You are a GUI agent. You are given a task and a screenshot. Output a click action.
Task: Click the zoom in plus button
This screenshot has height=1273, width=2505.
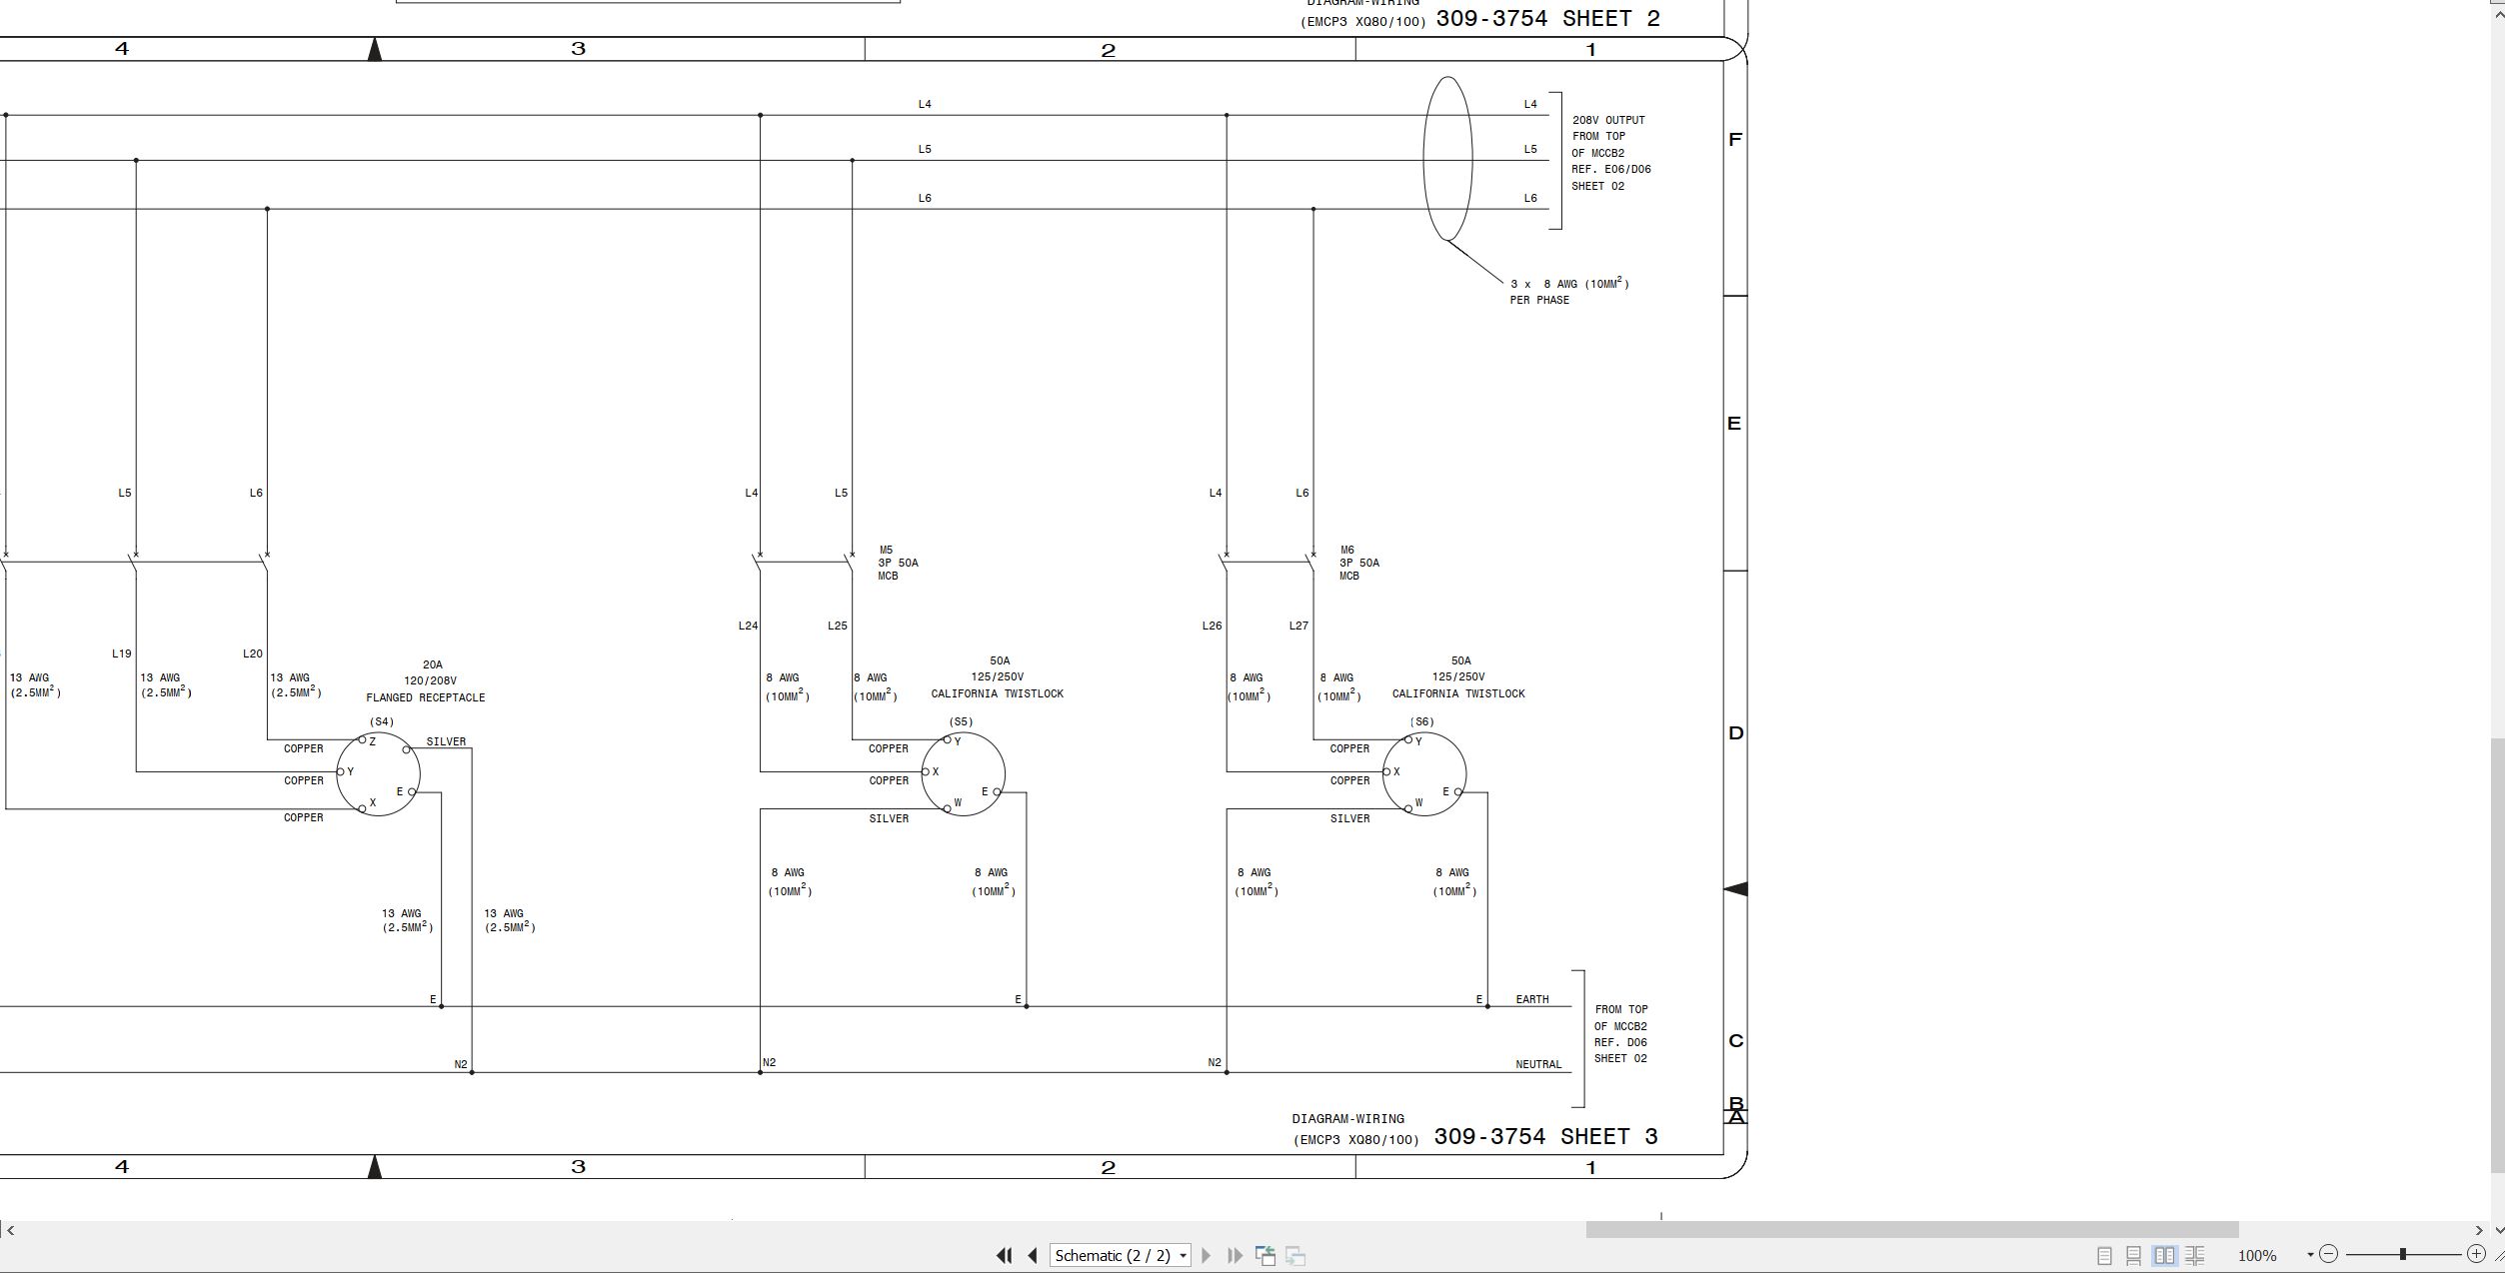tap(2476, 1253)
